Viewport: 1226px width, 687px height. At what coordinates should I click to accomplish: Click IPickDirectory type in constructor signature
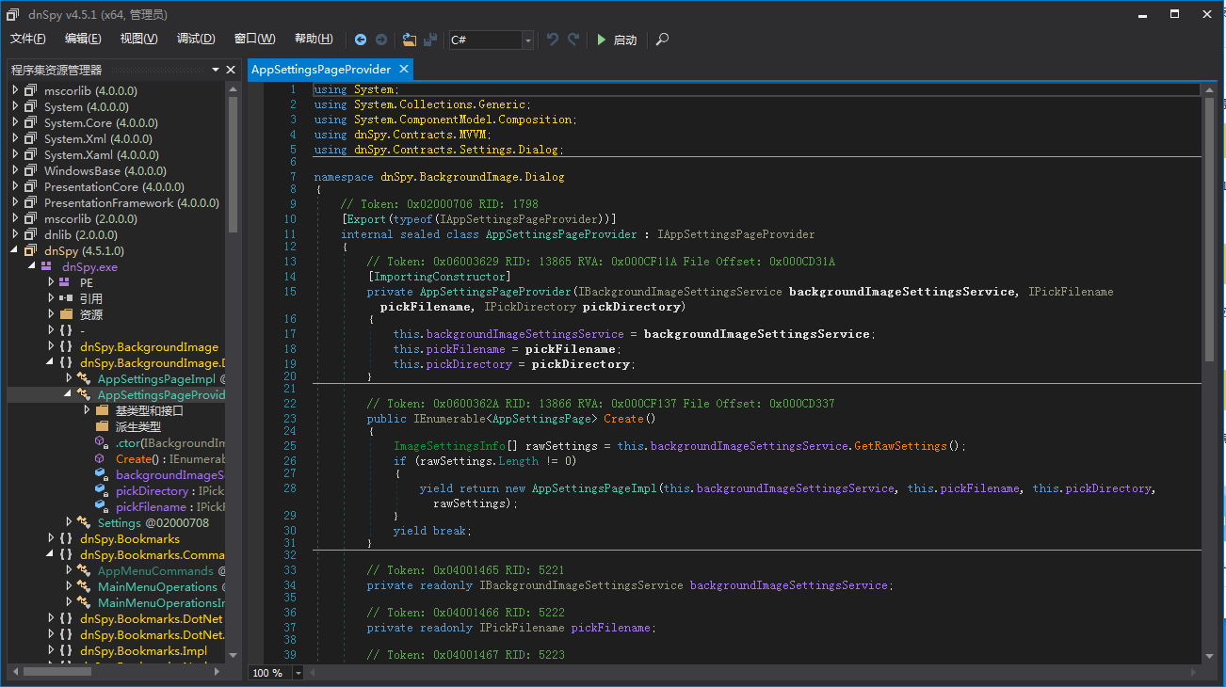pos(529,307)
